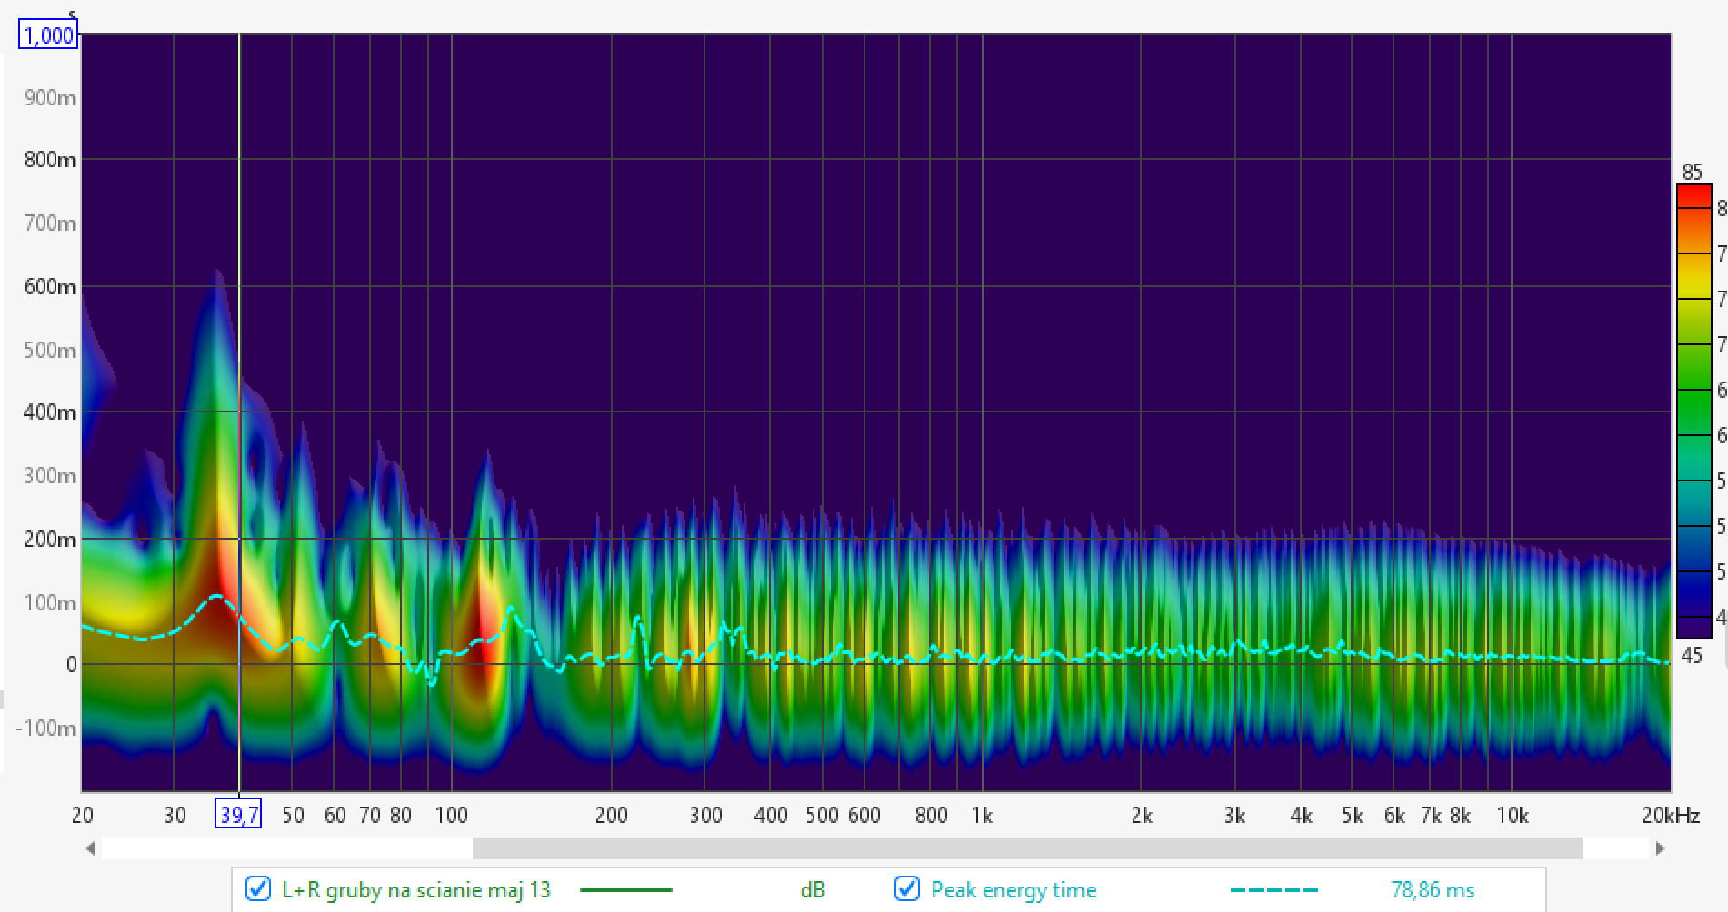Image resolution: width=1728 pixels, height=912 pixels.
Task: Click the '78,86 ms' readout value
Action: (1433, 890)
